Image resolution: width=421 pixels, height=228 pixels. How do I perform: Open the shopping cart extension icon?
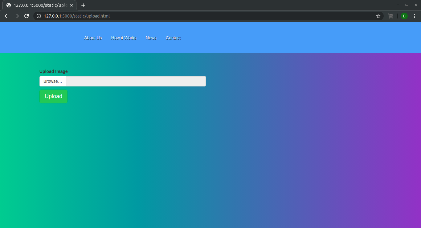[390, 16]
